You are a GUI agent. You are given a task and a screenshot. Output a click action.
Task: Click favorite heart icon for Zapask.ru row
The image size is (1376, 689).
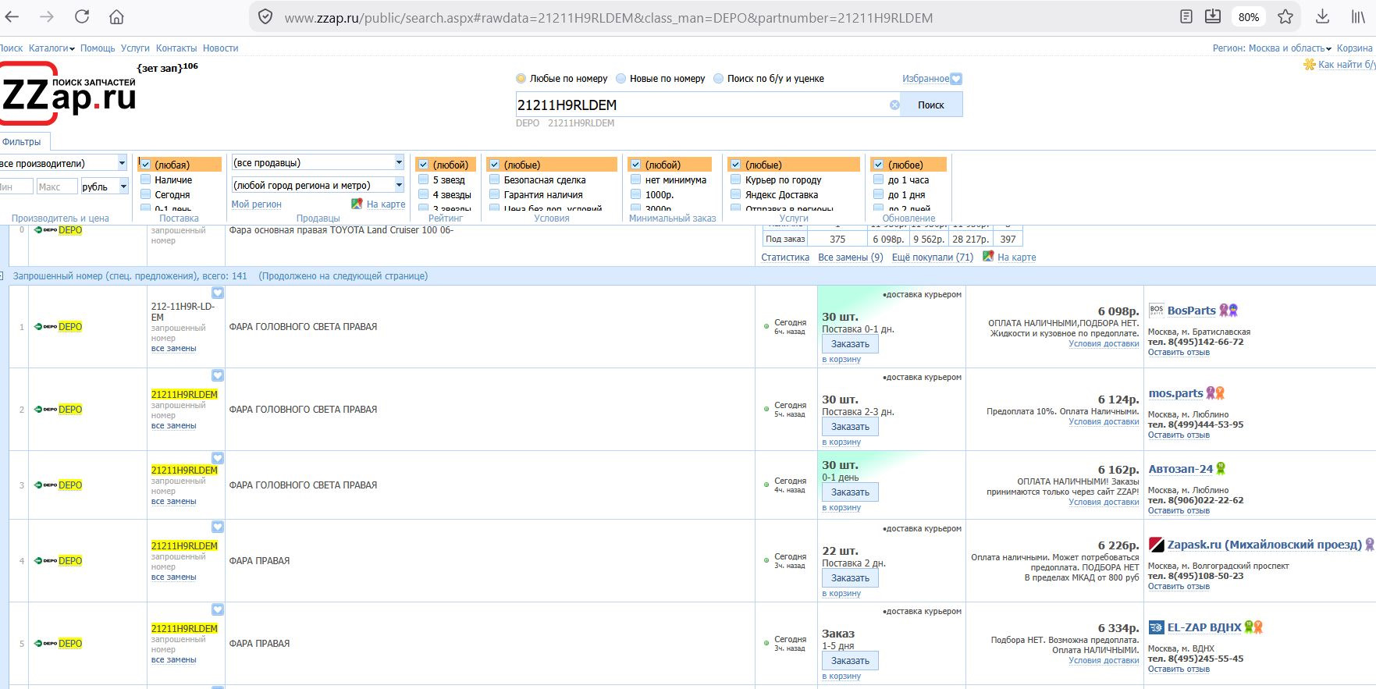[x=218, y=527]
